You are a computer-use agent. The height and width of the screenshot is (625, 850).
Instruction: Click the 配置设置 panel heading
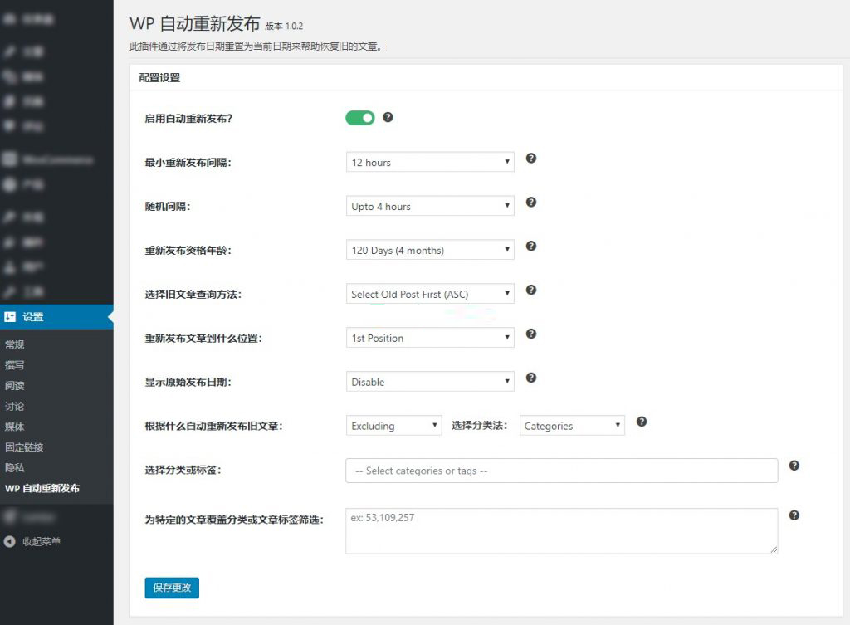(159, 77)
